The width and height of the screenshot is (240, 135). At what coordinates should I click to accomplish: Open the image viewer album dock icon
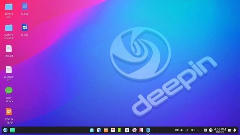pos(113,130)
